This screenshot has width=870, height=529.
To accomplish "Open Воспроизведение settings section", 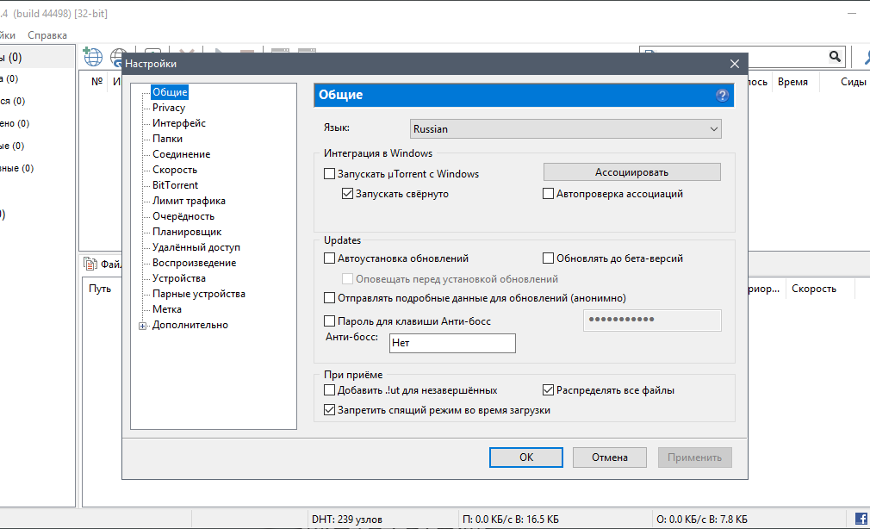I will pos(194,263).
